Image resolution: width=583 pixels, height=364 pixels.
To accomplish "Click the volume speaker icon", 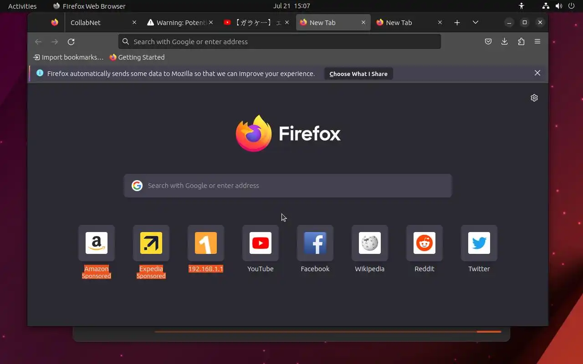I will click(x=559, y=6).
